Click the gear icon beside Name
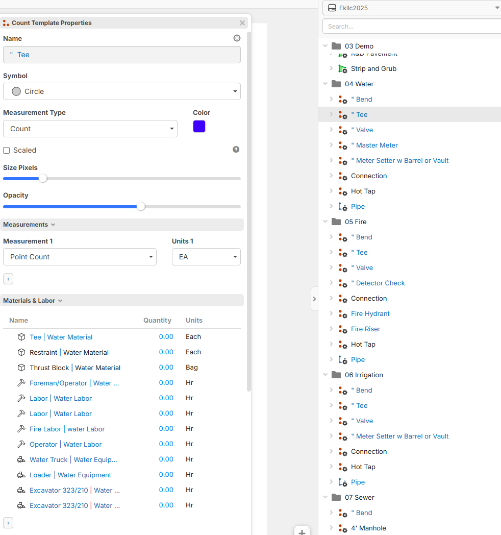 click(x=237, y=38)
